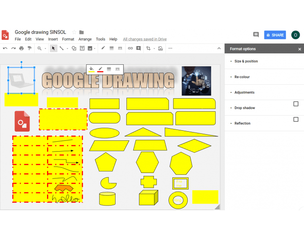Image resolution: width=304 pixels, height=239 pixels.
Task: Click the Google drawing SINSOL title
Action: tap(40, 32)
